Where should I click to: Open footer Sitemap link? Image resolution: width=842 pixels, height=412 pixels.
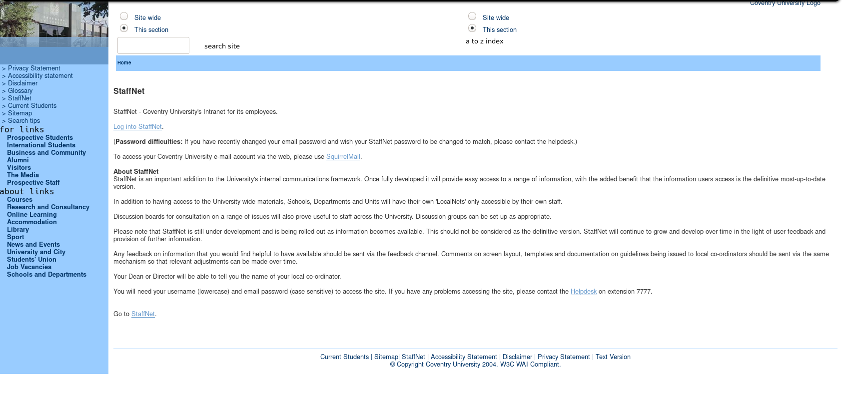tap(386, 357)
